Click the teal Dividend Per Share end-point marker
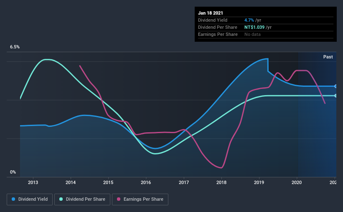343x212 pixels. coord(335,96)
